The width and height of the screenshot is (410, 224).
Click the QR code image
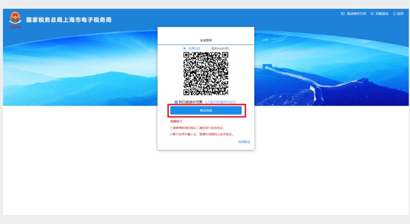(206, 74)
